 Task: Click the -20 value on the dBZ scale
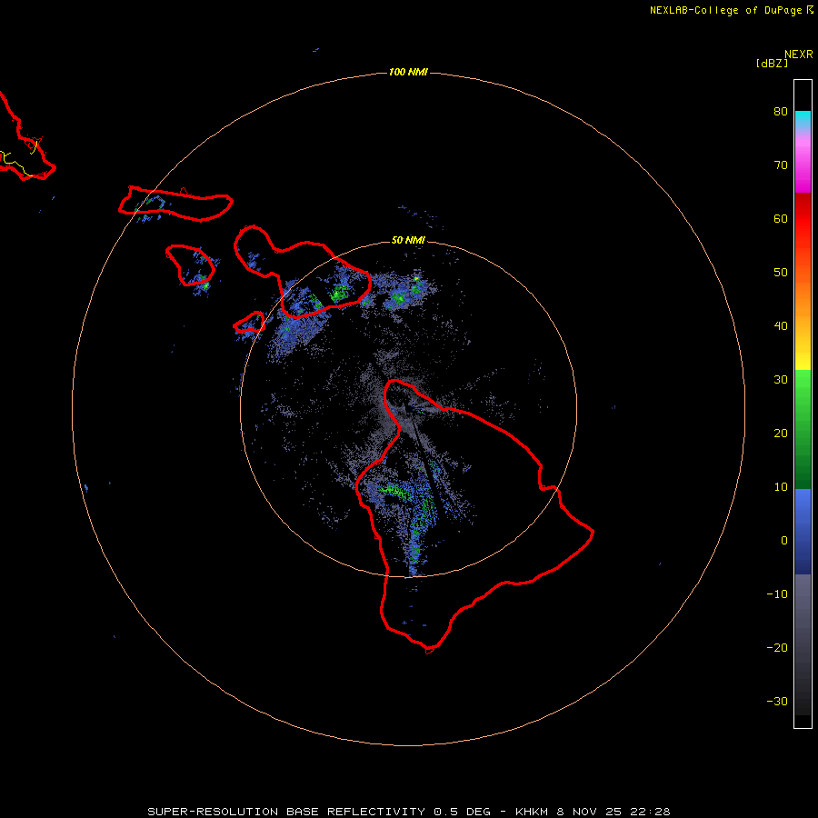point(777,648)
